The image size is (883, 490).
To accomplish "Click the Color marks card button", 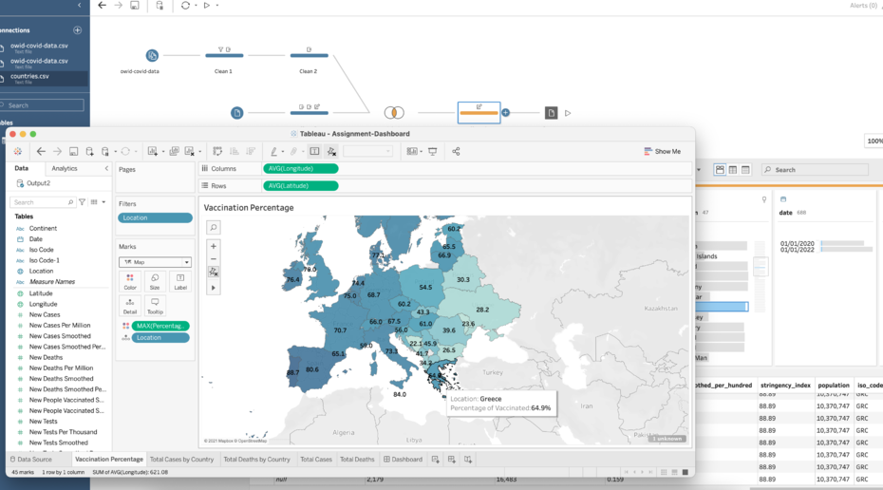I will pyautogui.click(x=130, y=282).
